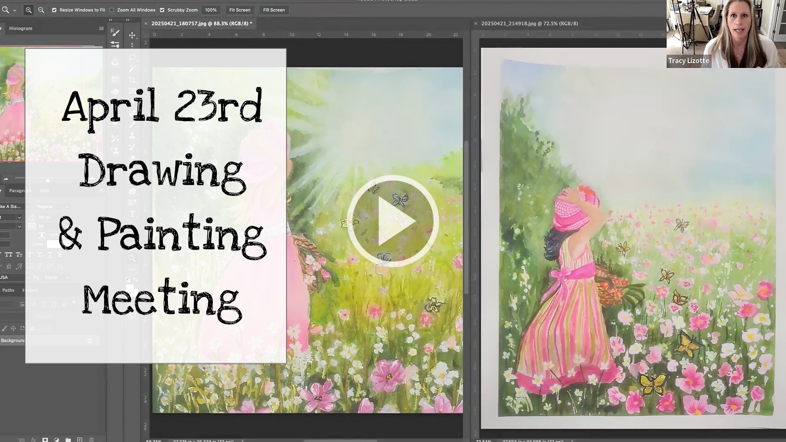Lock image pixels brush icon
The width and height of the screenshot is (786, 442).
coord(4,328)
